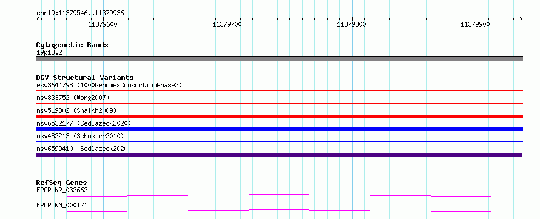
Task: Click nsv519802 (Shaikh2009) label
Action: pyautogui.click(x=76, y=110)
